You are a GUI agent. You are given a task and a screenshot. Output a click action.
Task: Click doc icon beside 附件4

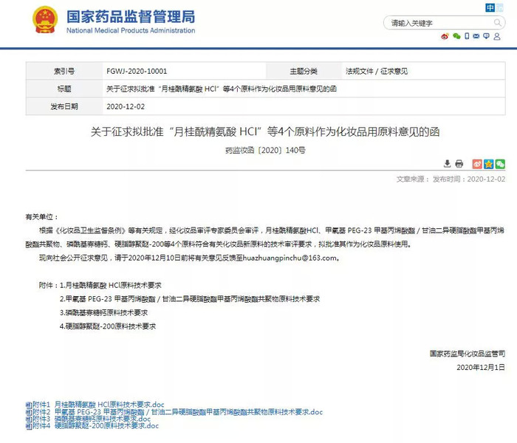point(29,426)
